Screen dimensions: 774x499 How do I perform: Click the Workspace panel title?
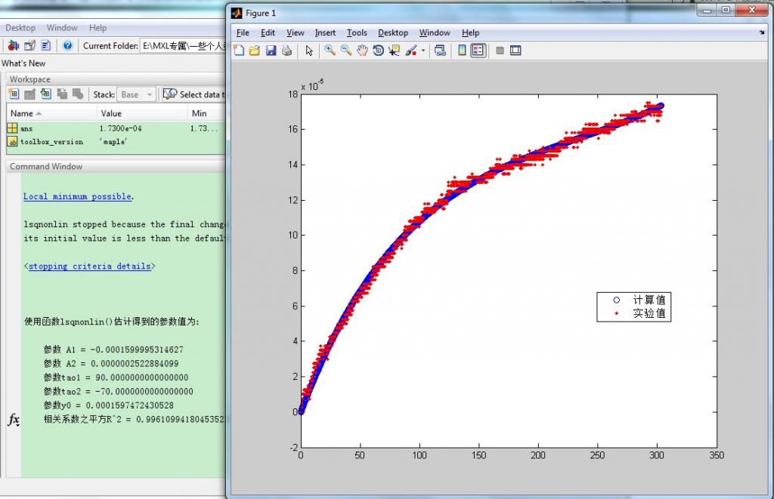[30, 79]
